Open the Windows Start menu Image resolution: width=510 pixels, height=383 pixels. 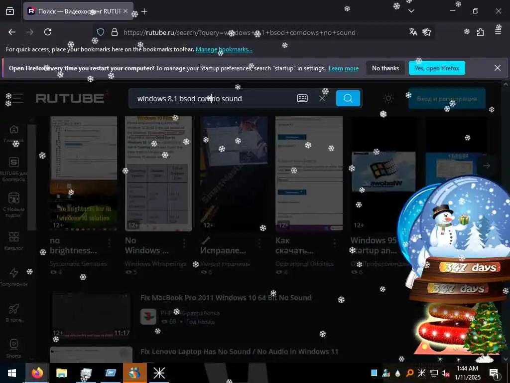(12, 373)
